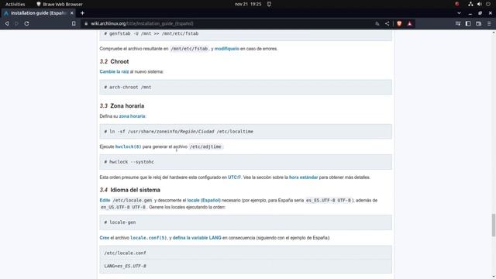Click the address bar URL field
Image resolution: width=496 pixels, height=279 pixels.
(228, 24)
